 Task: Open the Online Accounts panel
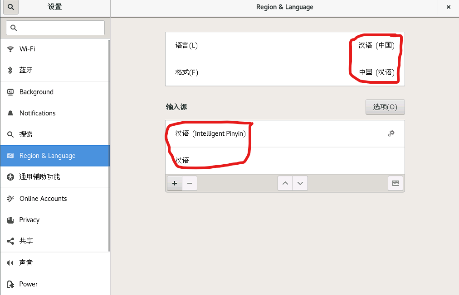click(x=55, y=199)
